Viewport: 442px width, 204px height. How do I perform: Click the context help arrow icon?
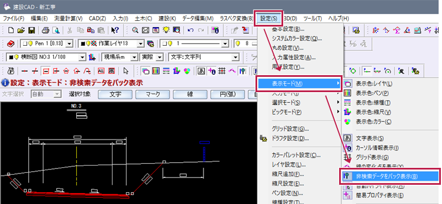(115, 30)
